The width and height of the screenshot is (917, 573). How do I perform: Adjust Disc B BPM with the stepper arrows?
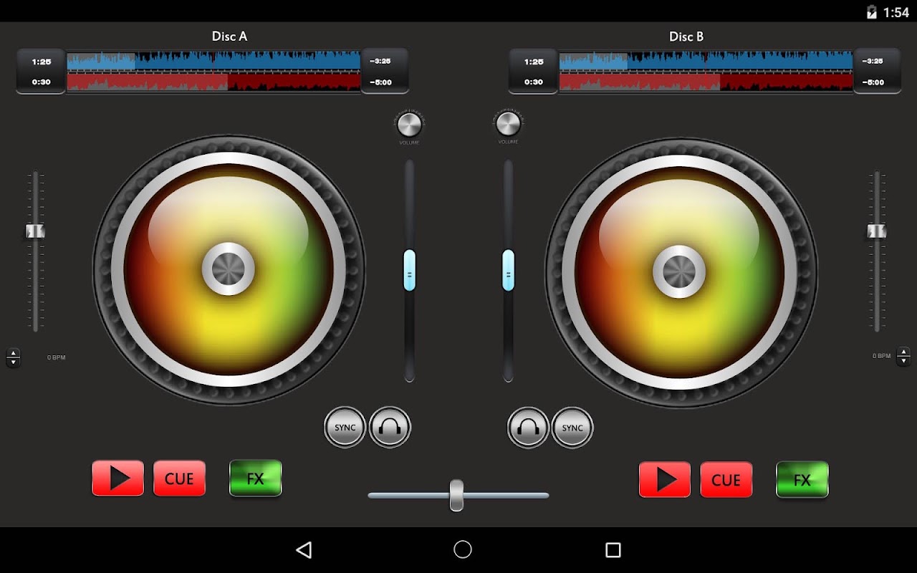(x=903, y=356)
